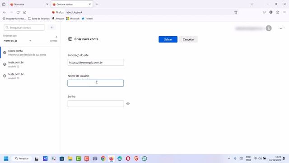289x163 pixels.
Task: Click the Pesquisar contas search box
Action: [24, 28]
